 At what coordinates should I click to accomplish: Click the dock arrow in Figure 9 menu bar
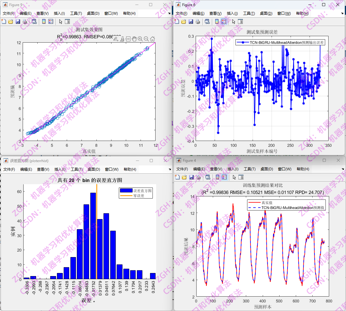coord(169,13)
